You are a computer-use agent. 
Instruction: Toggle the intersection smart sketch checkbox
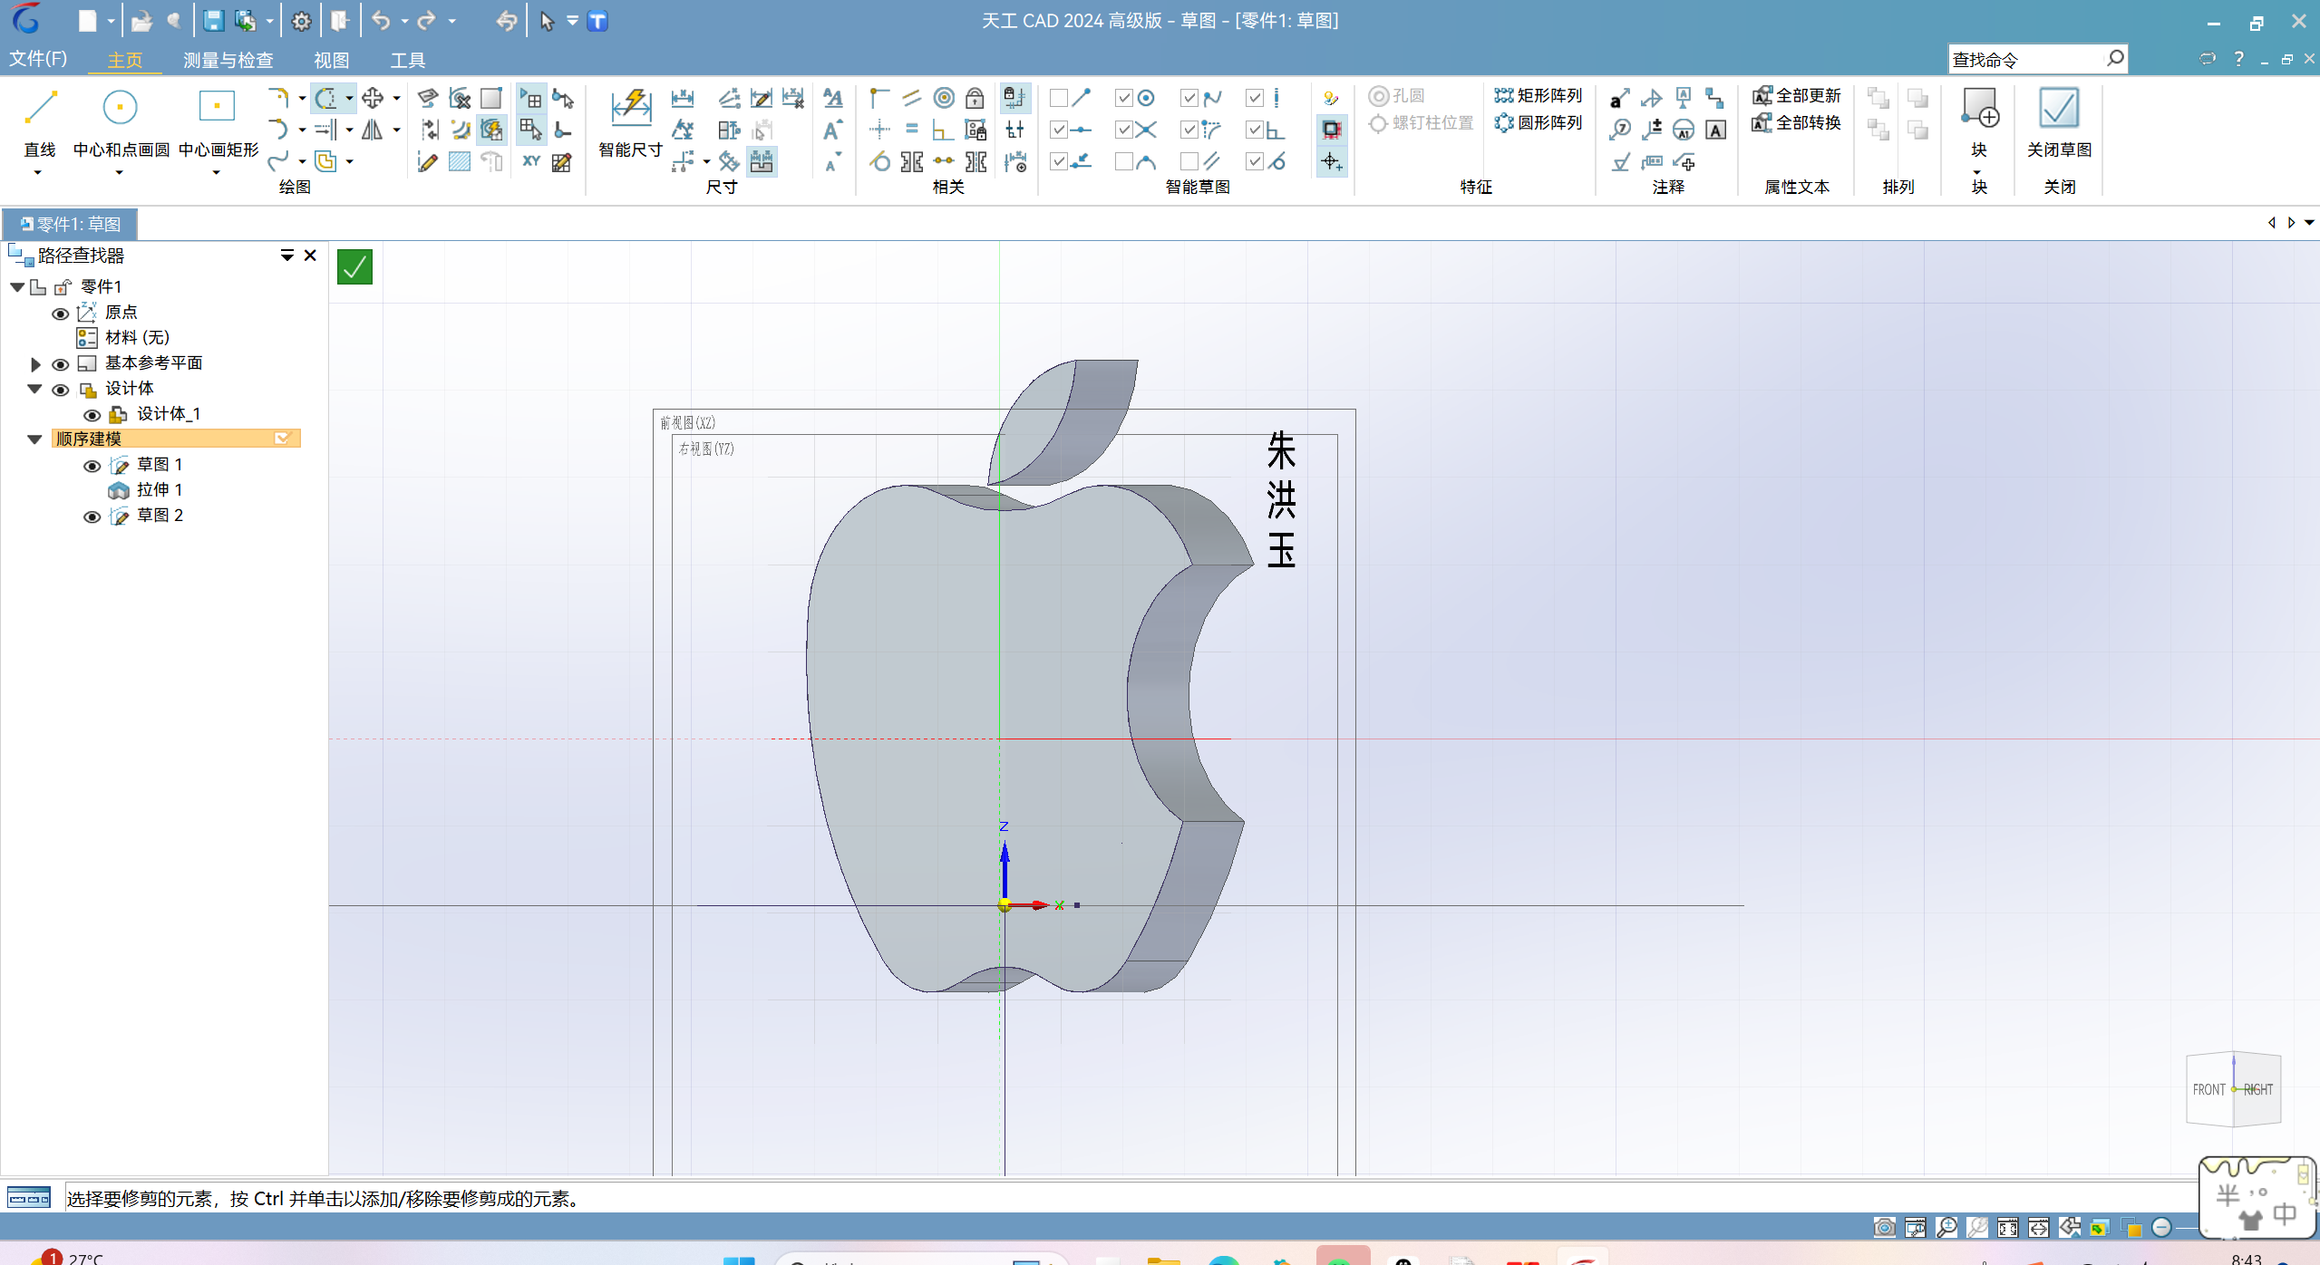(1123, 130)
